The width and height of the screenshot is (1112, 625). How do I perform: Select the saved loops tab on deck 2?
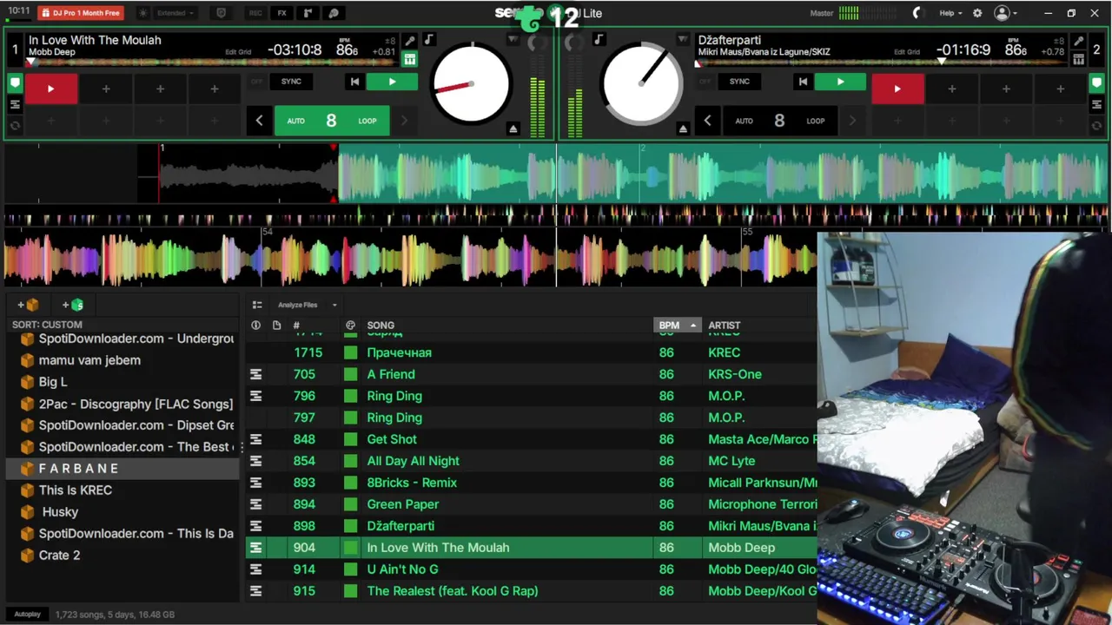[1096, 104]
